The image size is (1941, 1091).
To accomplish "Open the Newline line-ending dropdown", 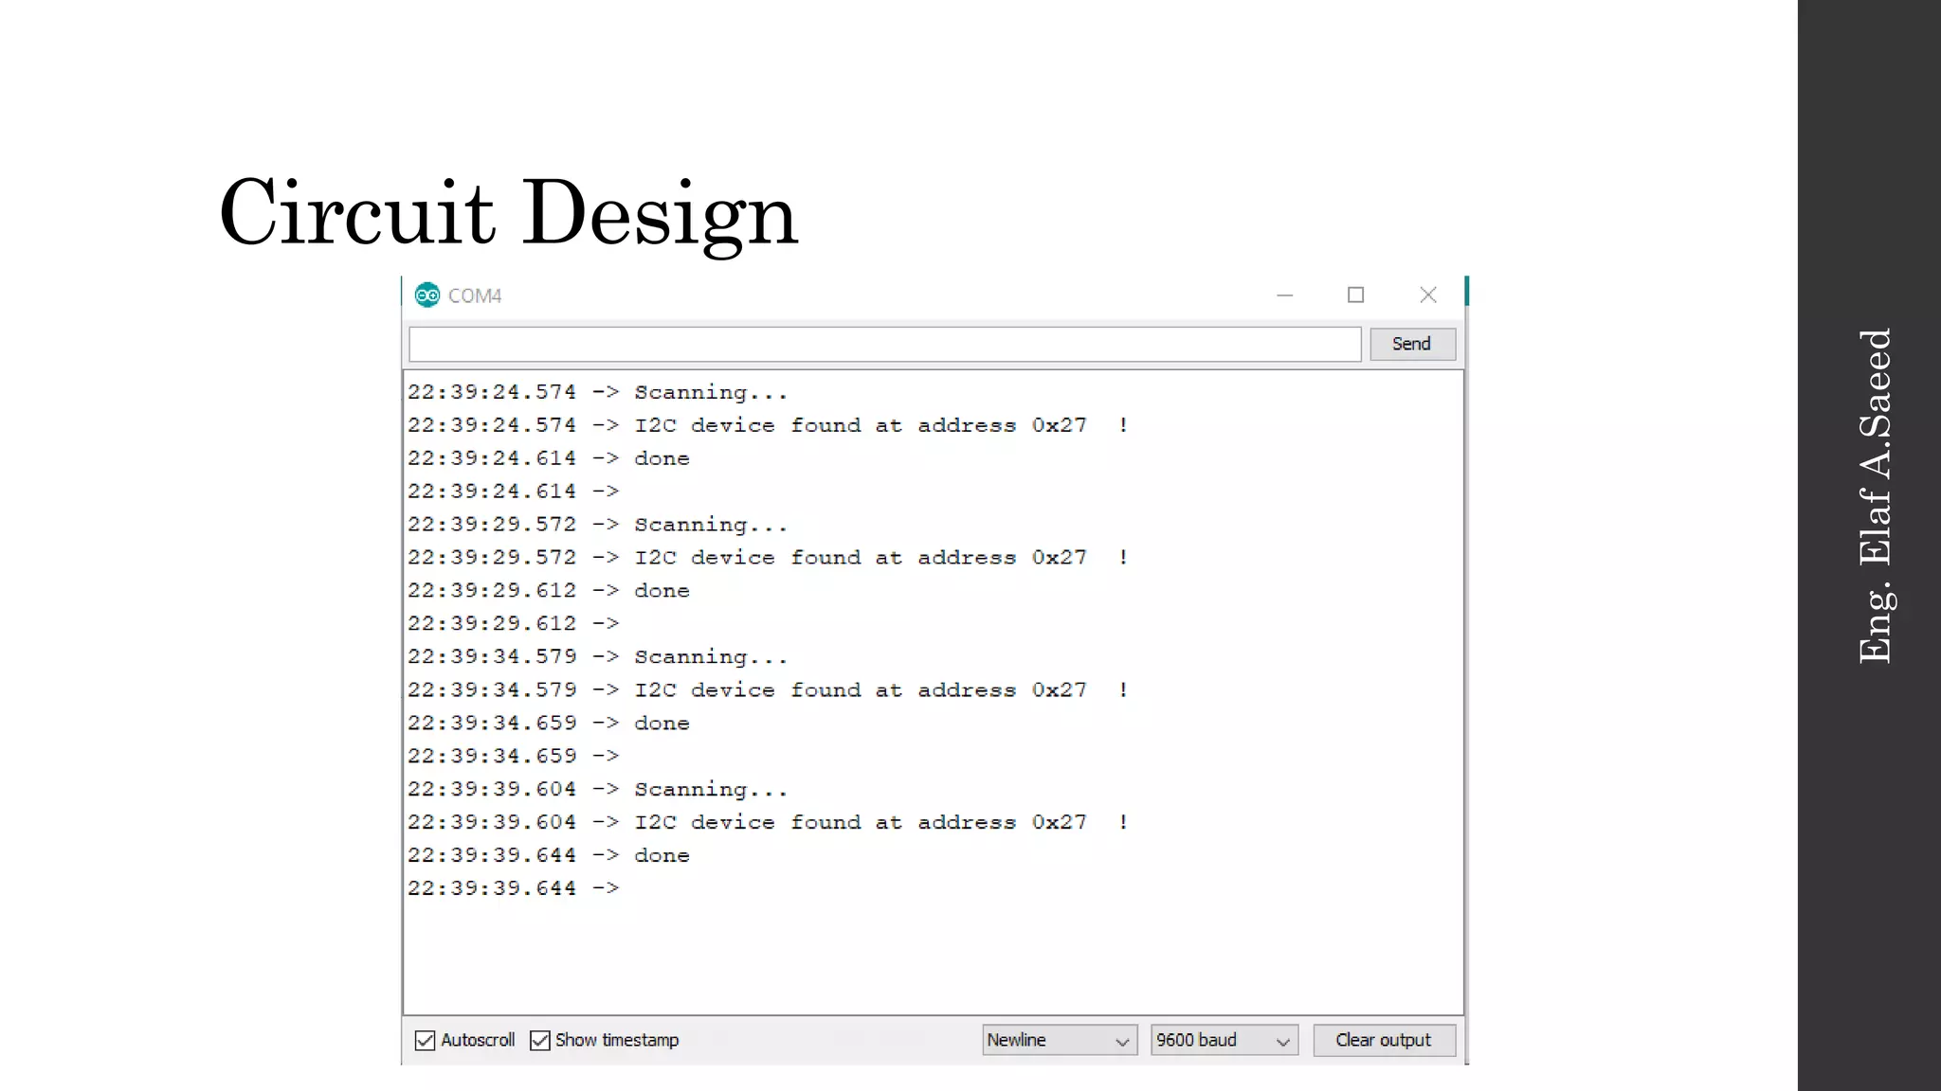I will [x=1060, y=1040].
